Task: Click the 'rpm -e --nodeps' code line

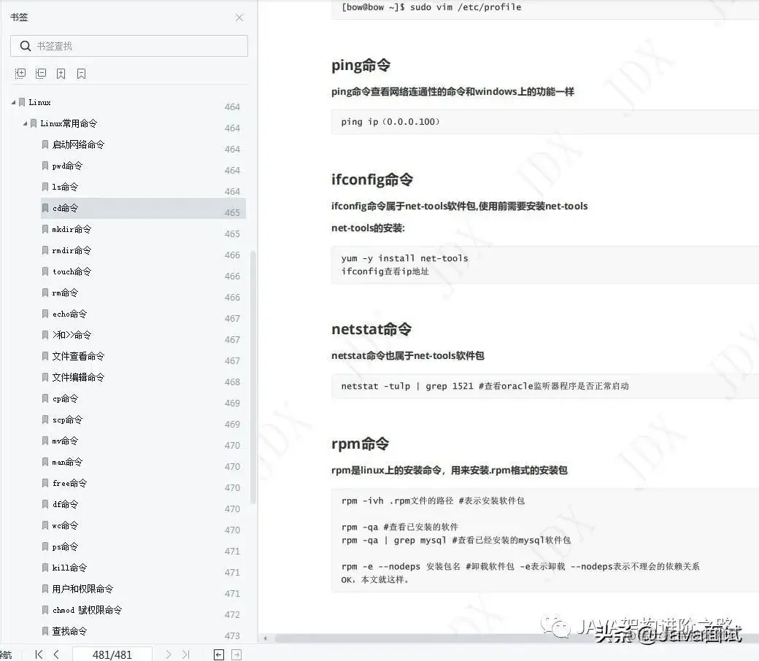Action: coord(520,566)
